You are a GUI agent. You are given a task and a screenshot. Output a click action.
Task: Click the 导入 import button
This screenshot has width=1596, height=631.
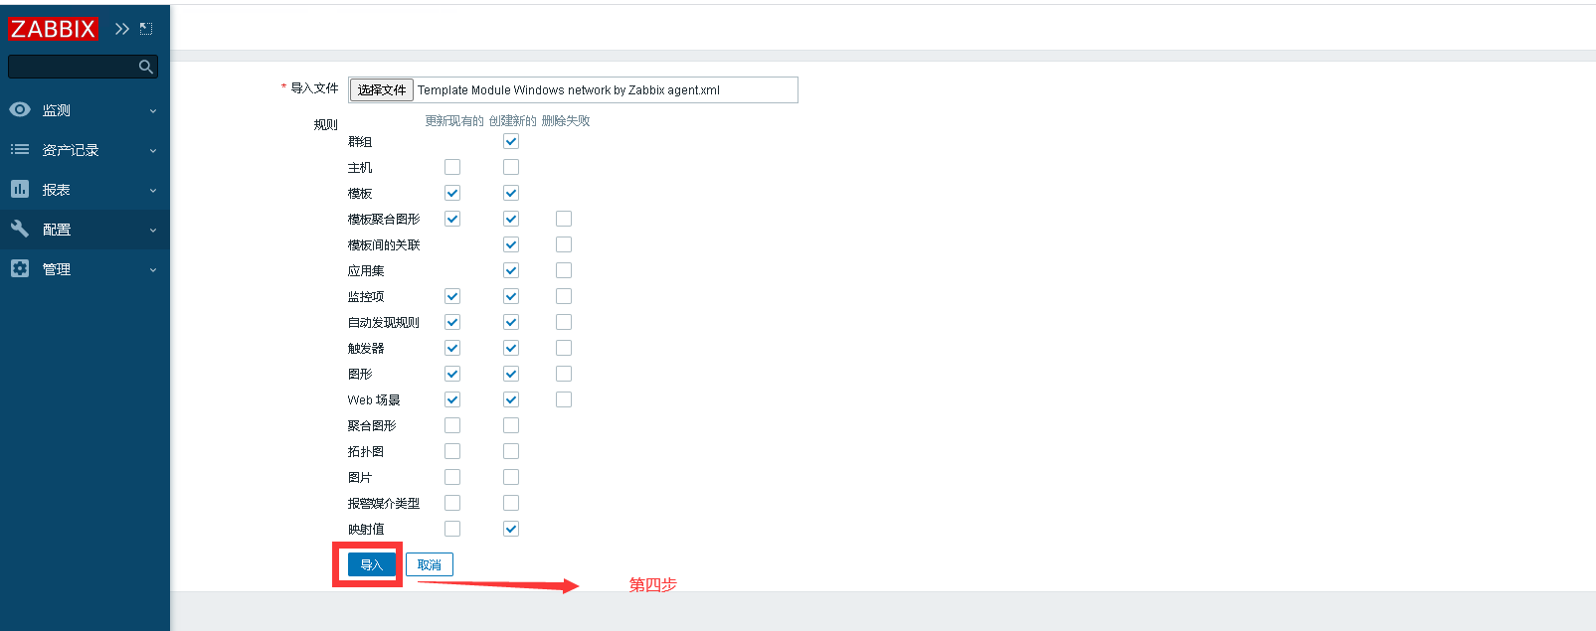click(371, 564)
